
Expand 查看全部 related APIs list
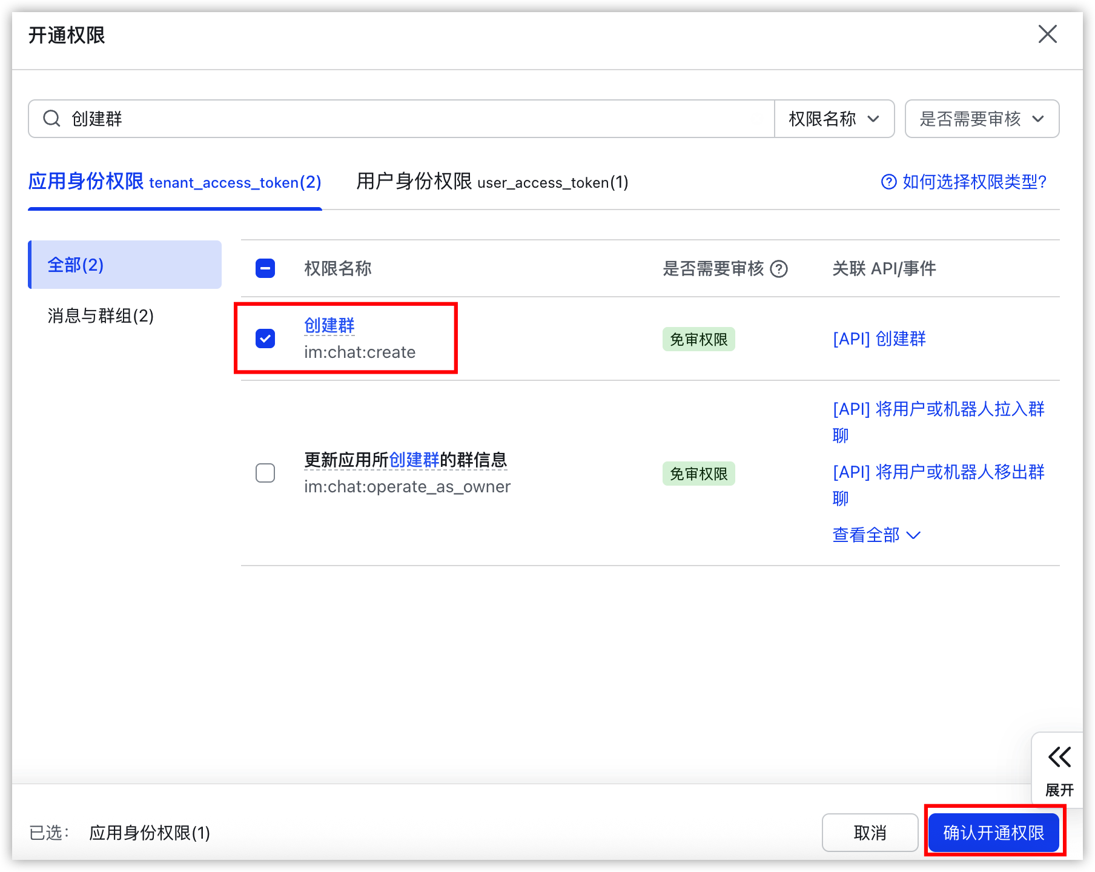pos(876,535)
